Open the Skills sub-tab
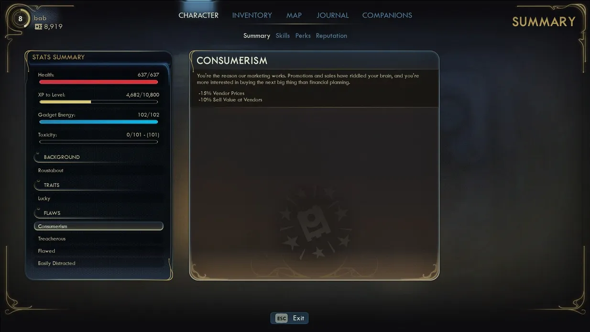This screenshot has height=332, width=590. point(283,36)
